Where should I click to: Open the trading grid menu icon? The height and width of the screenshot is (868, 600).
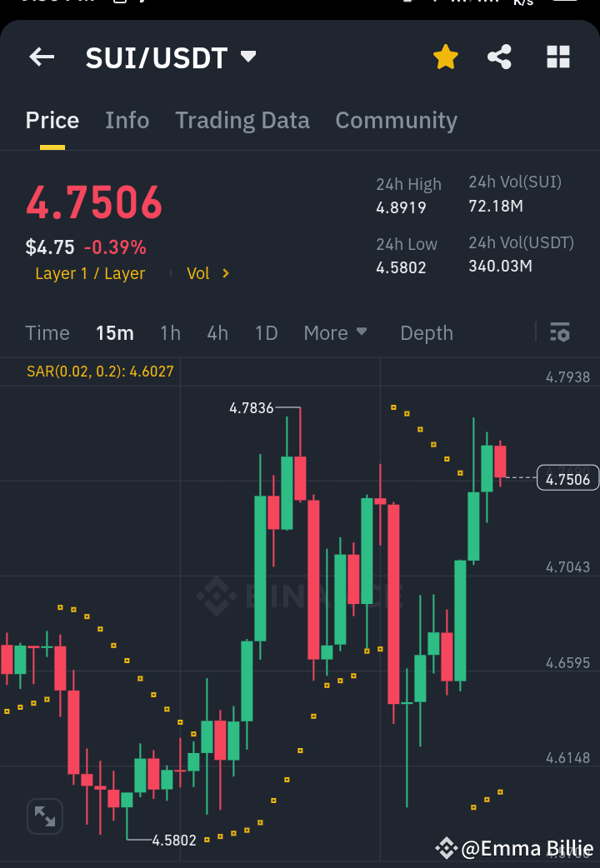point(557,57)
